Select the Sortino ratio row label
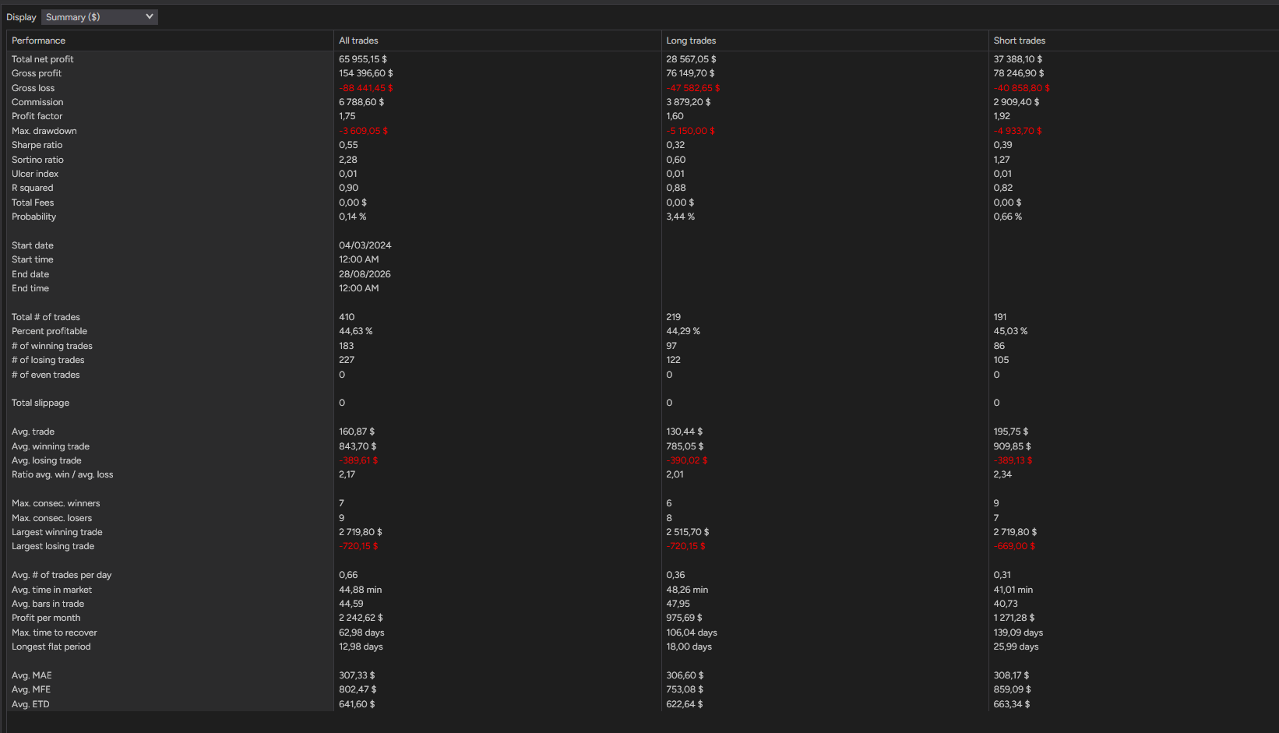The height and width of the screenshot is (733, 1279). click(37, 160)
